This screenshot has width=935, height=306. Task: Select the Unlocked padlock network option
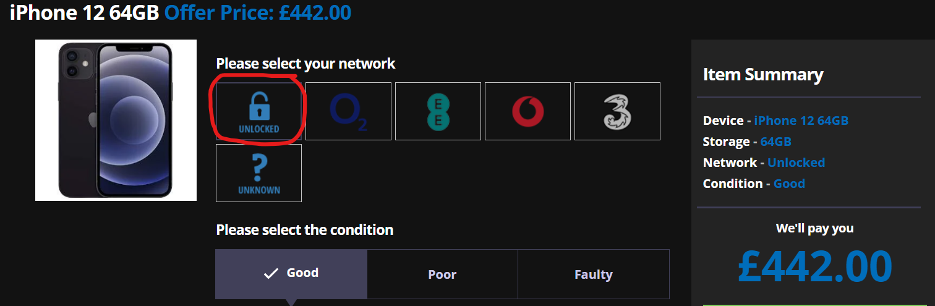point(258,111)
